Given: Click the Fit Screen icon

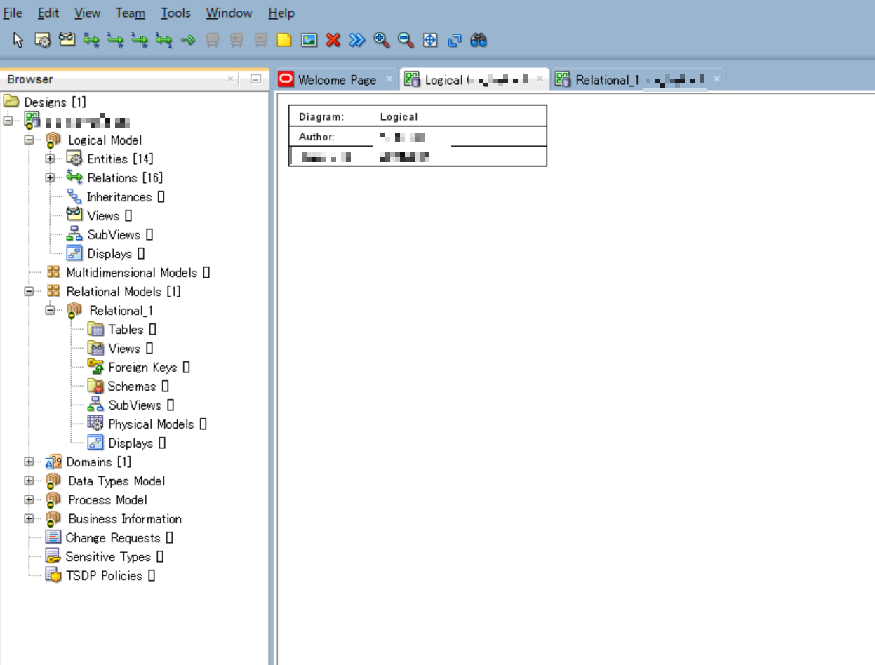Looking at the screenshot, I should pos(430,40).
